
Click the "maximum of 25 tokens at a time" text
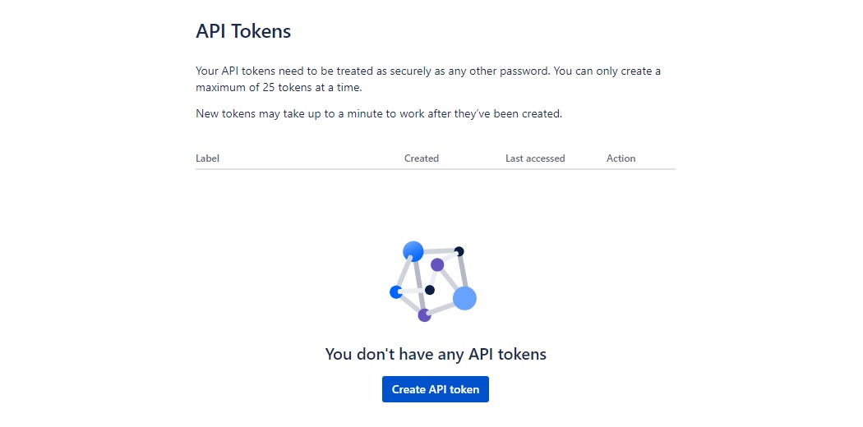tap(278, 88)
